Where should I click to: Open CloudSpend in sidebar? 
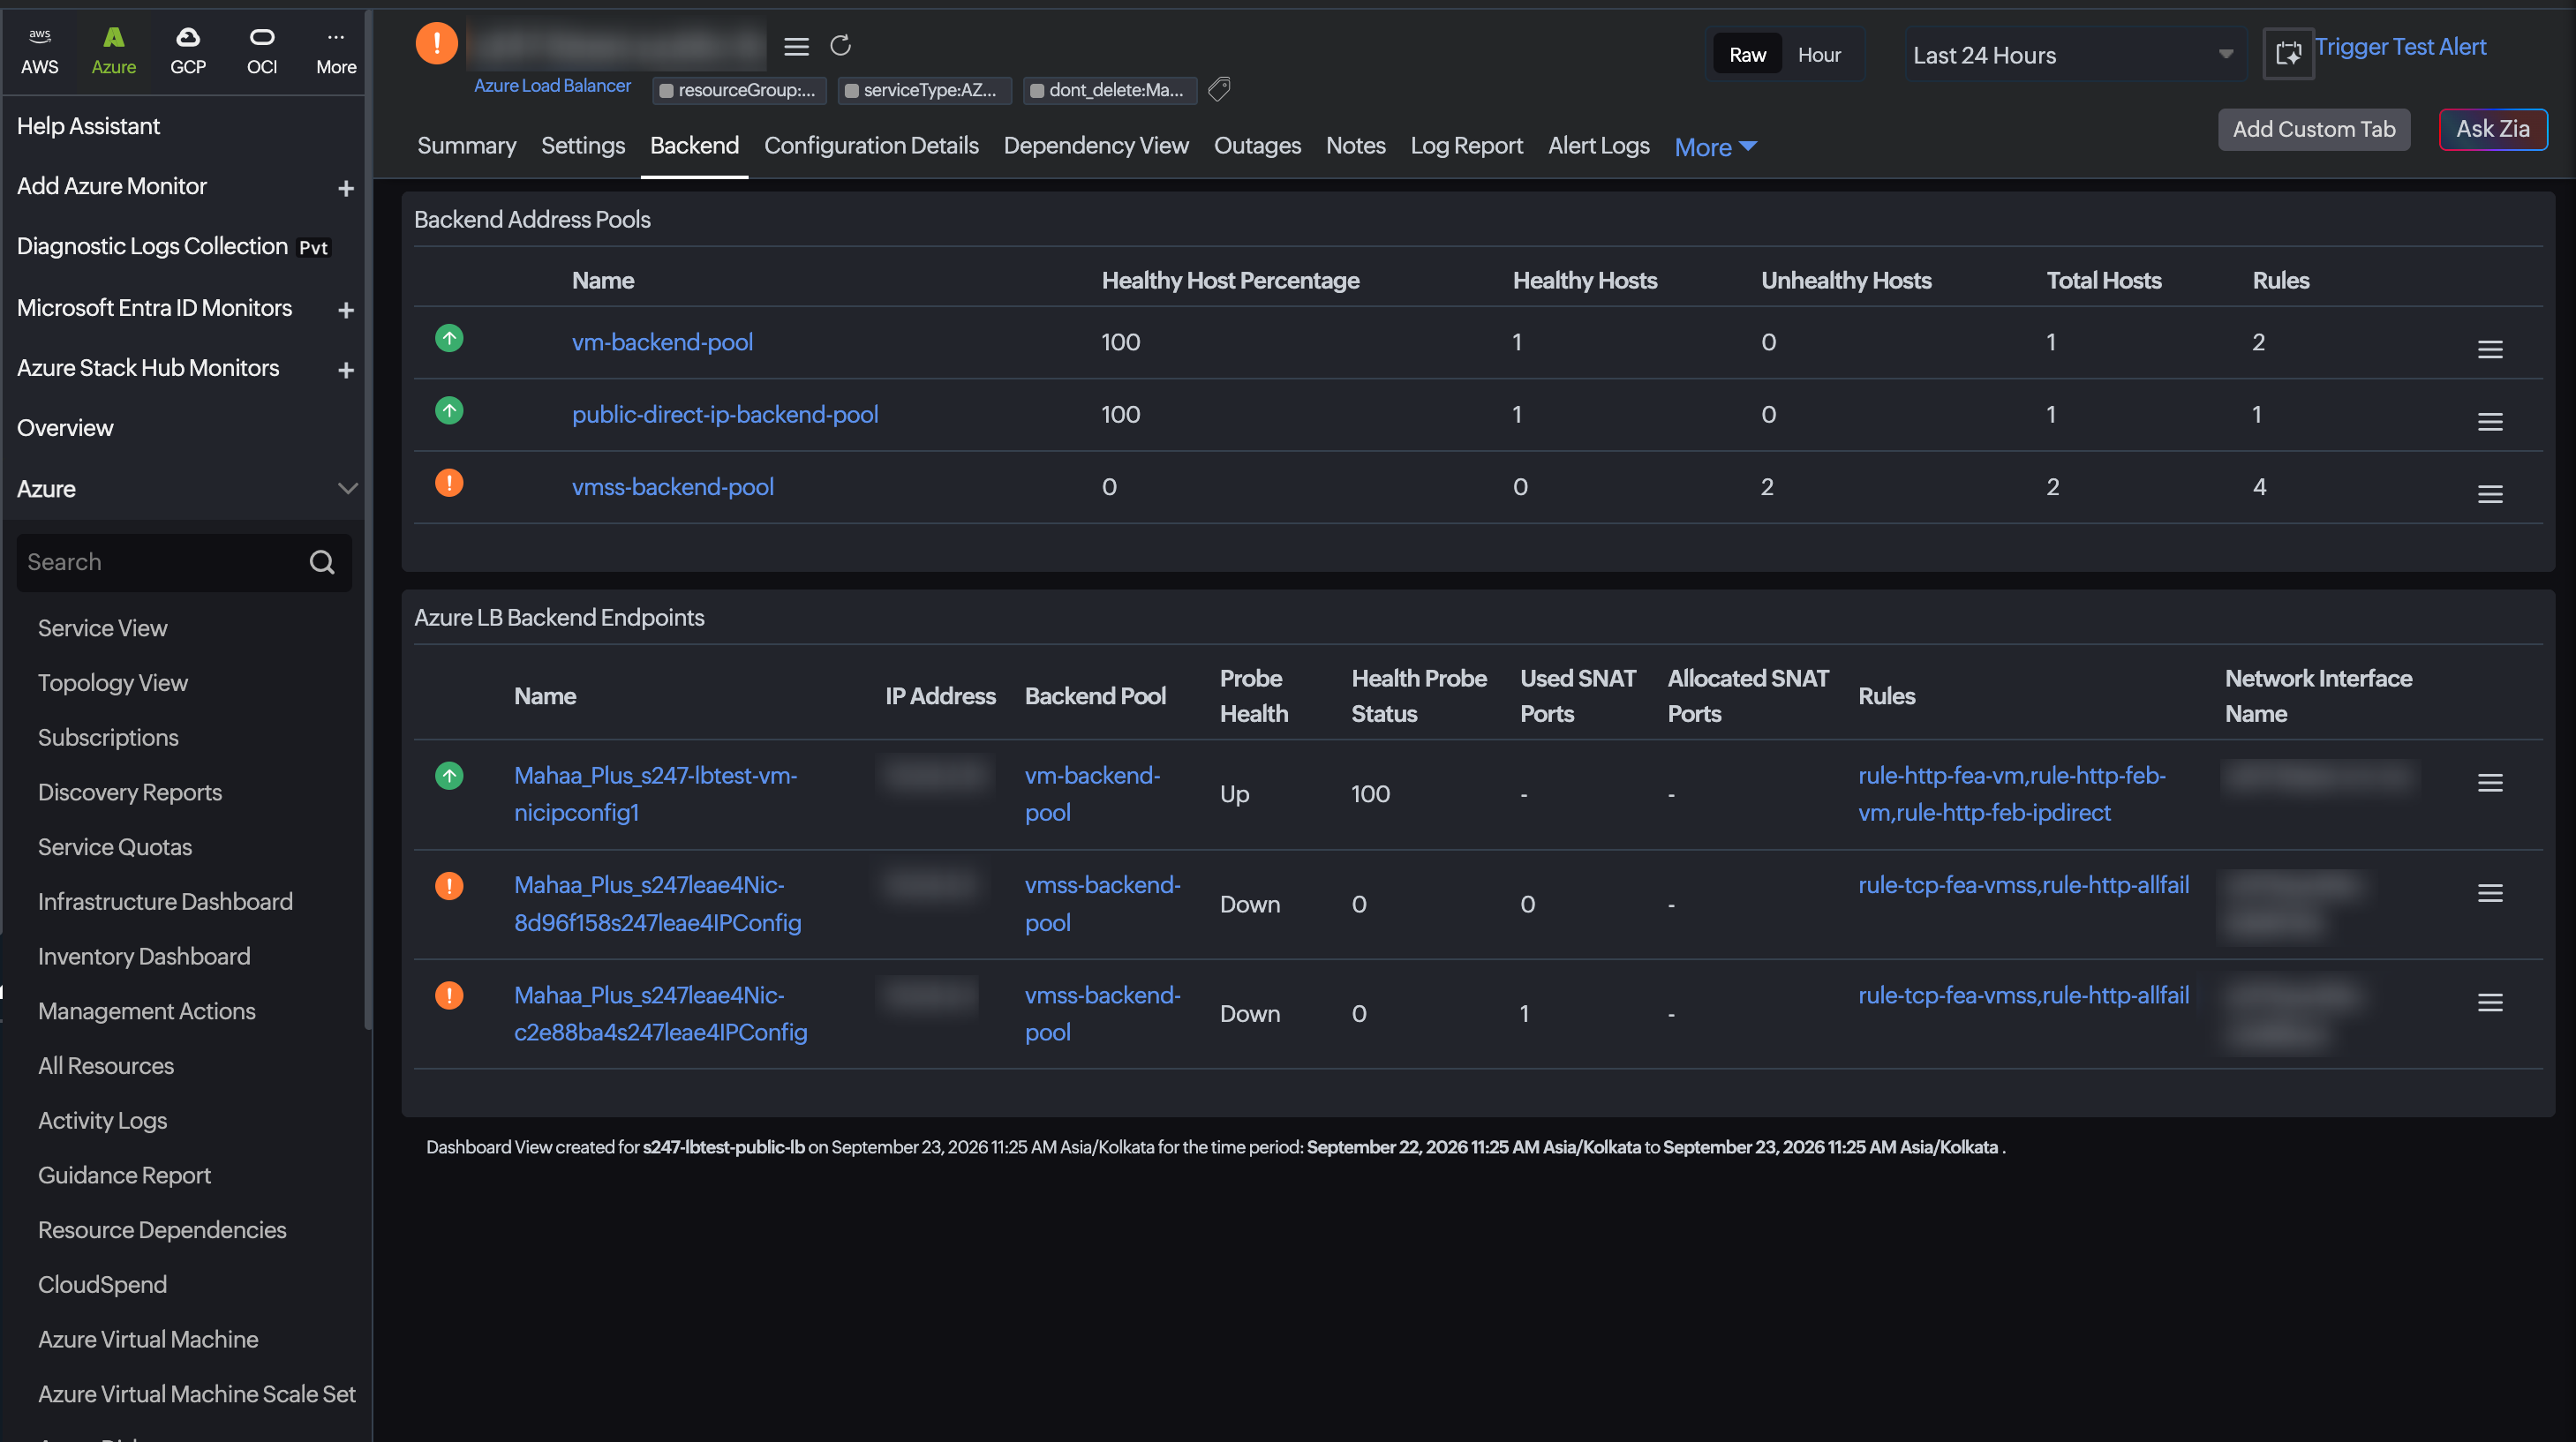[x=102, y=1285]
